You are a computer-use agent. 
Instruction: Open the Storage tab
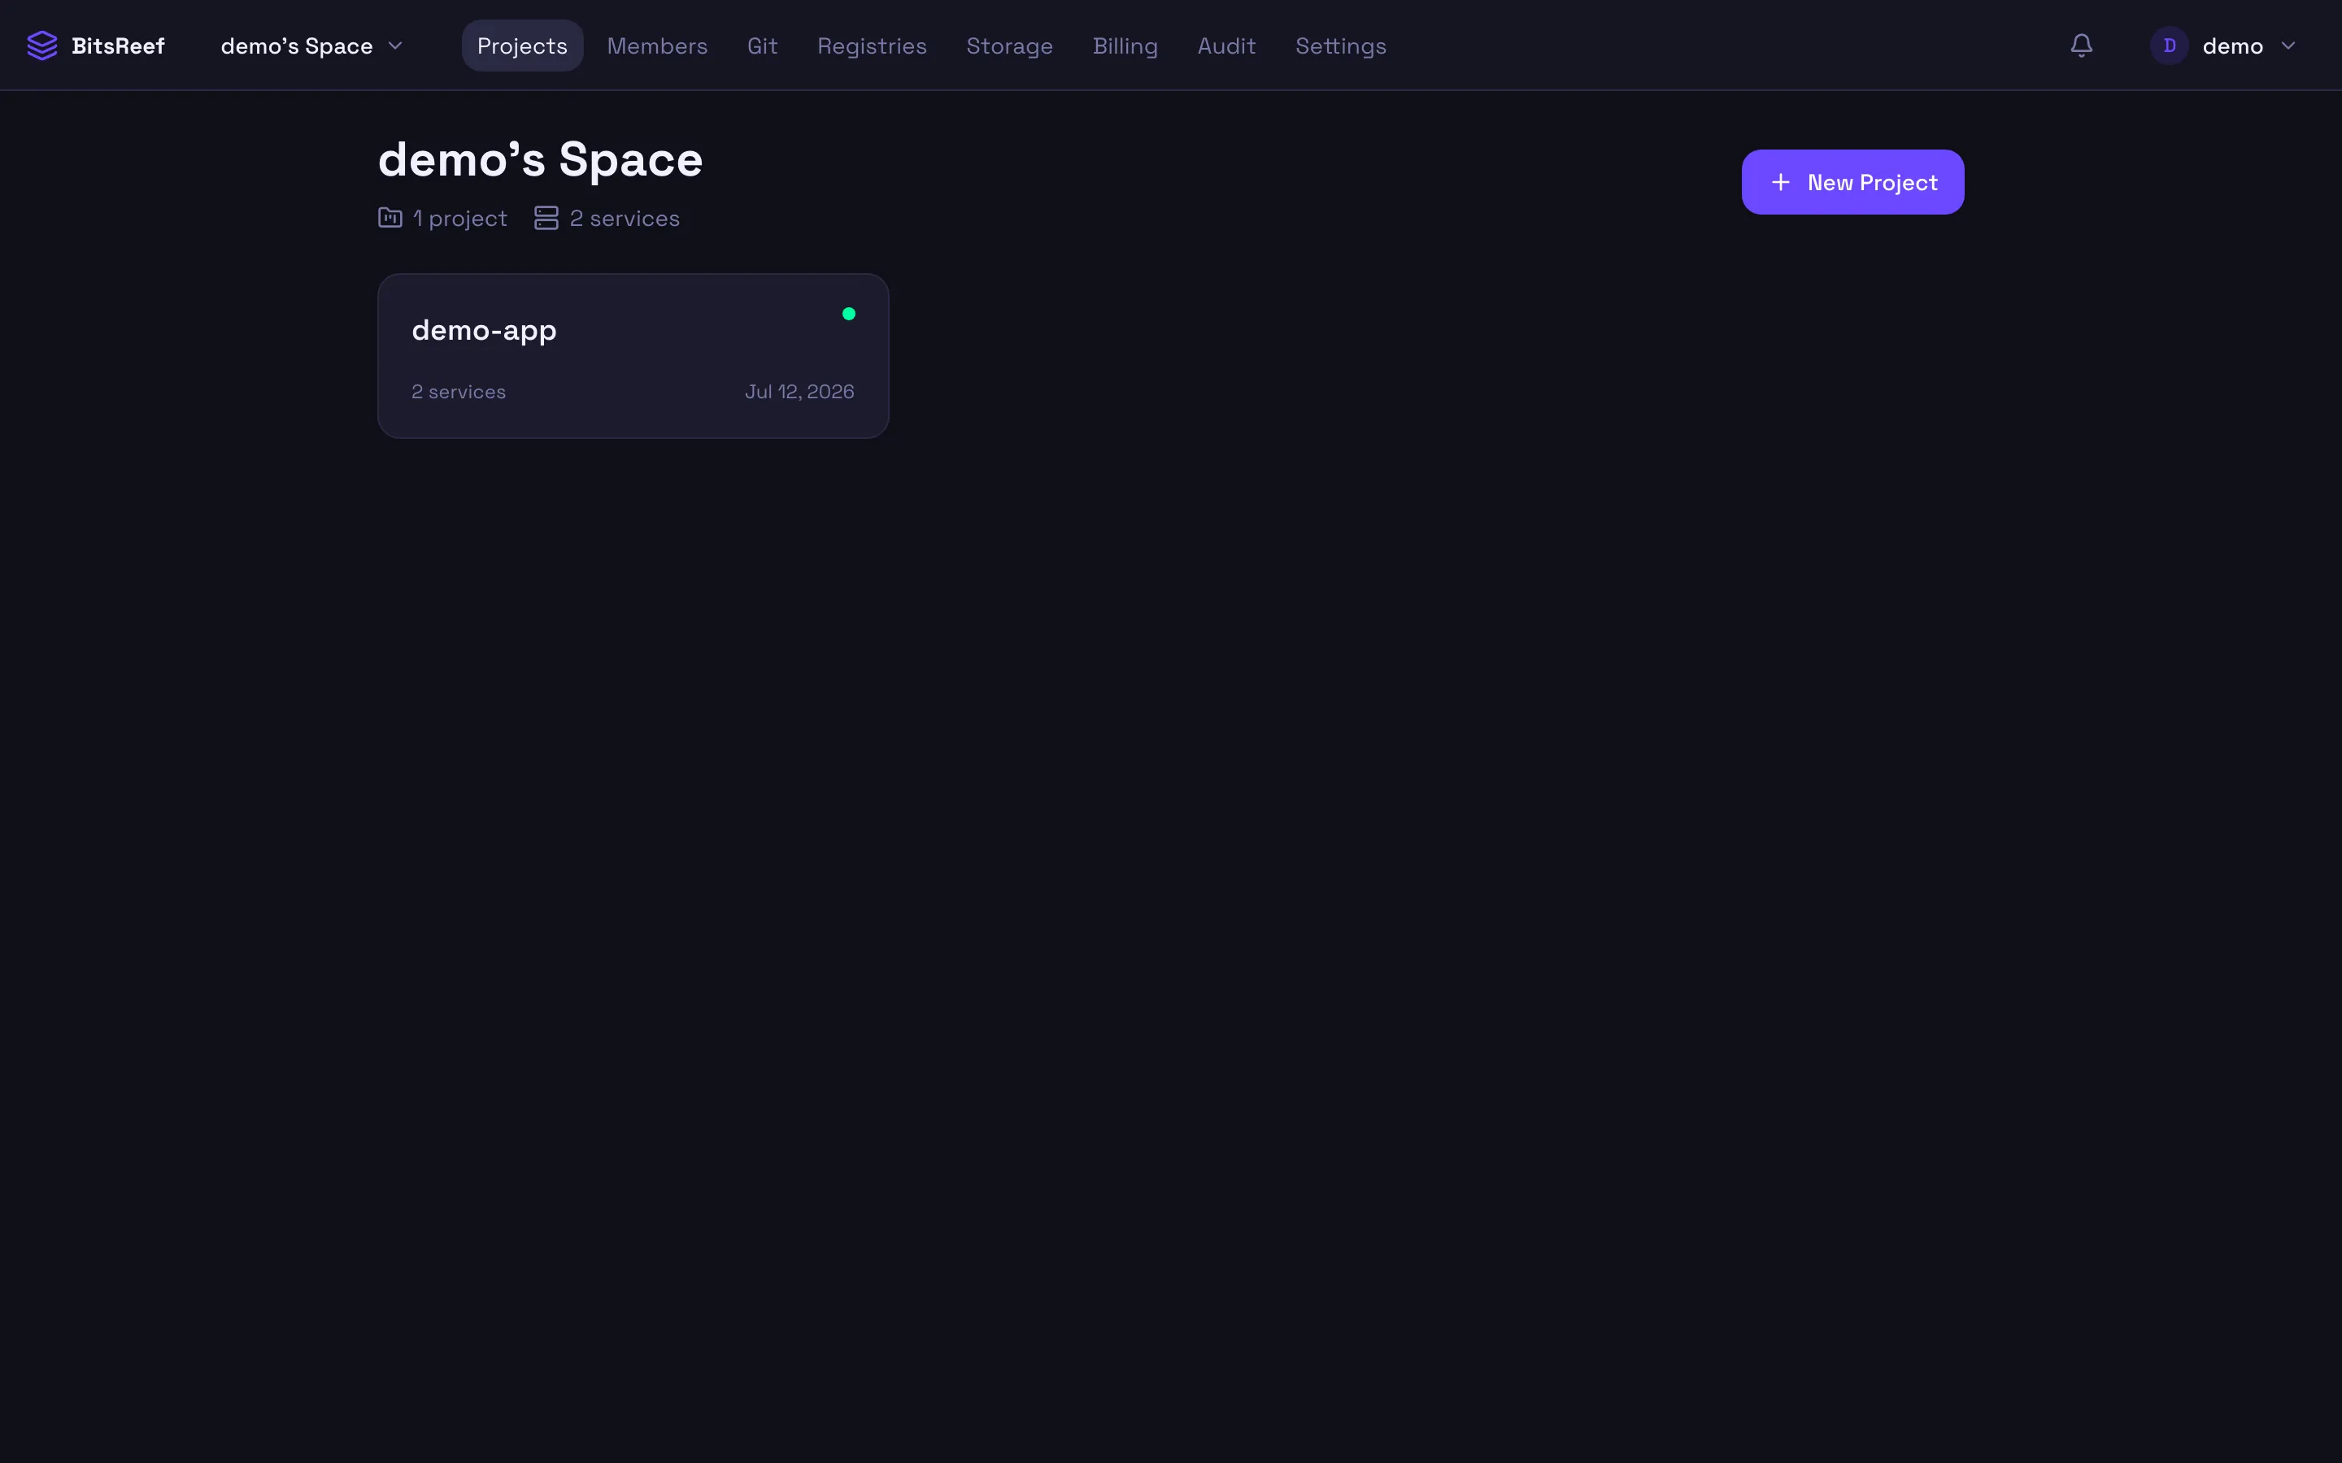pos(1009,46)
